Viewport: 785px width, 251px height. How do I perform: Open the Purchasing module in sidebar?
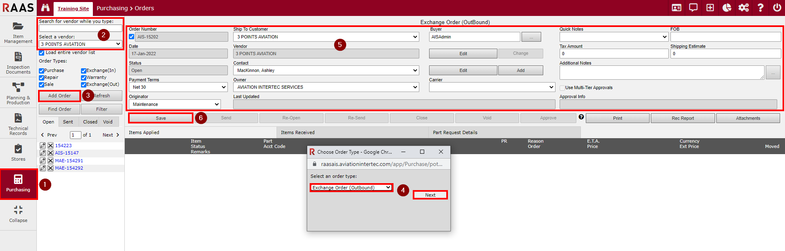[18, 184]
